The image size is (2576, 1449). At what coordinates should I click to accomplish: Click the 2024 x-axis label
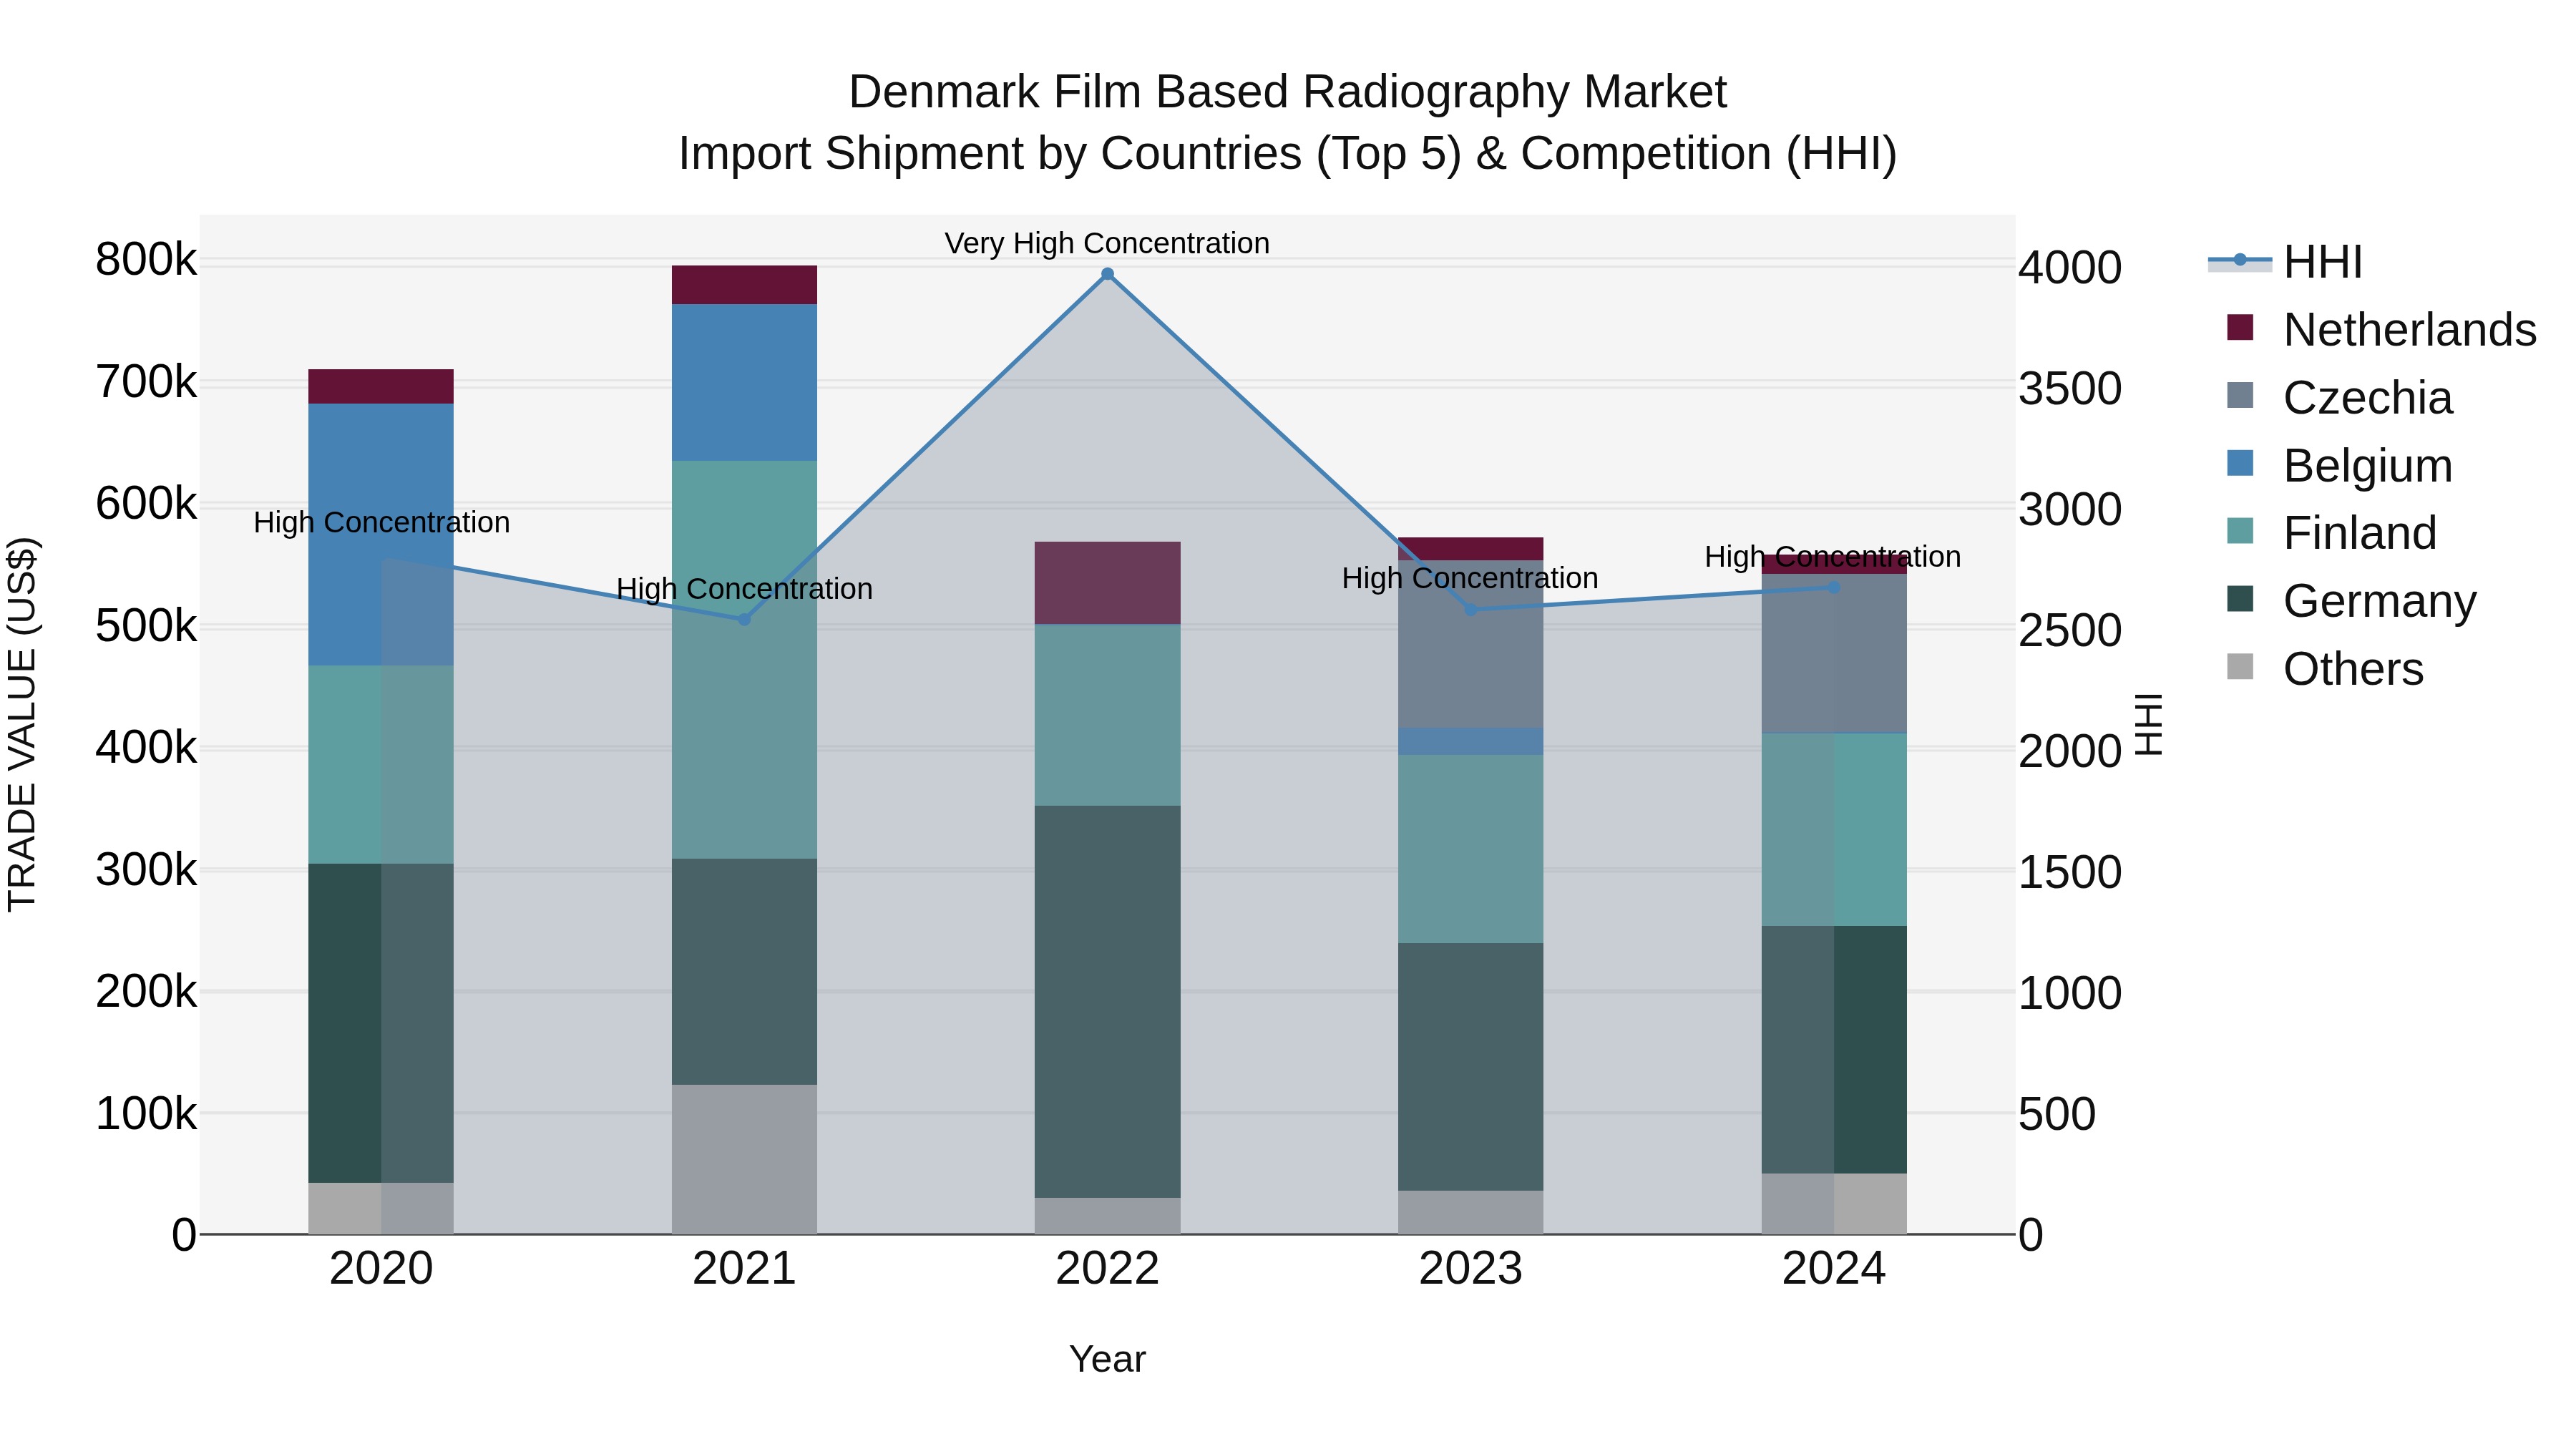[1834, 1269]
